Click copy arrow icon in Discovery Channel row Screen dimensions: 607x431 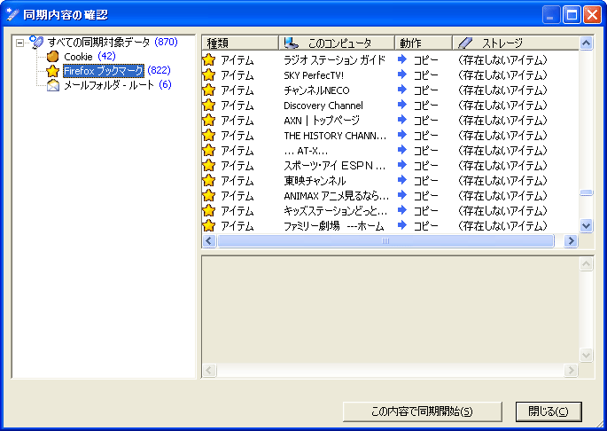click(x=402, y=105)
